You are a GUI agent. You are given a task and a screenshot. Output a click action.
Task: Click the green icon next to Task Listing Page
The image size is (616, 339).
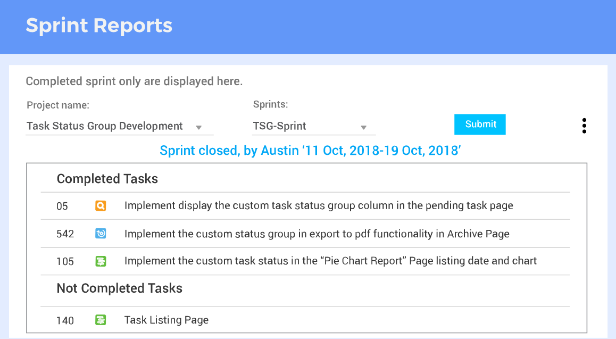coord(101,320)
